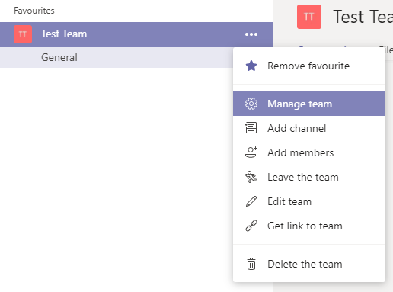
Task: Click the Add channel list icon
Action: tap(251, 128)
